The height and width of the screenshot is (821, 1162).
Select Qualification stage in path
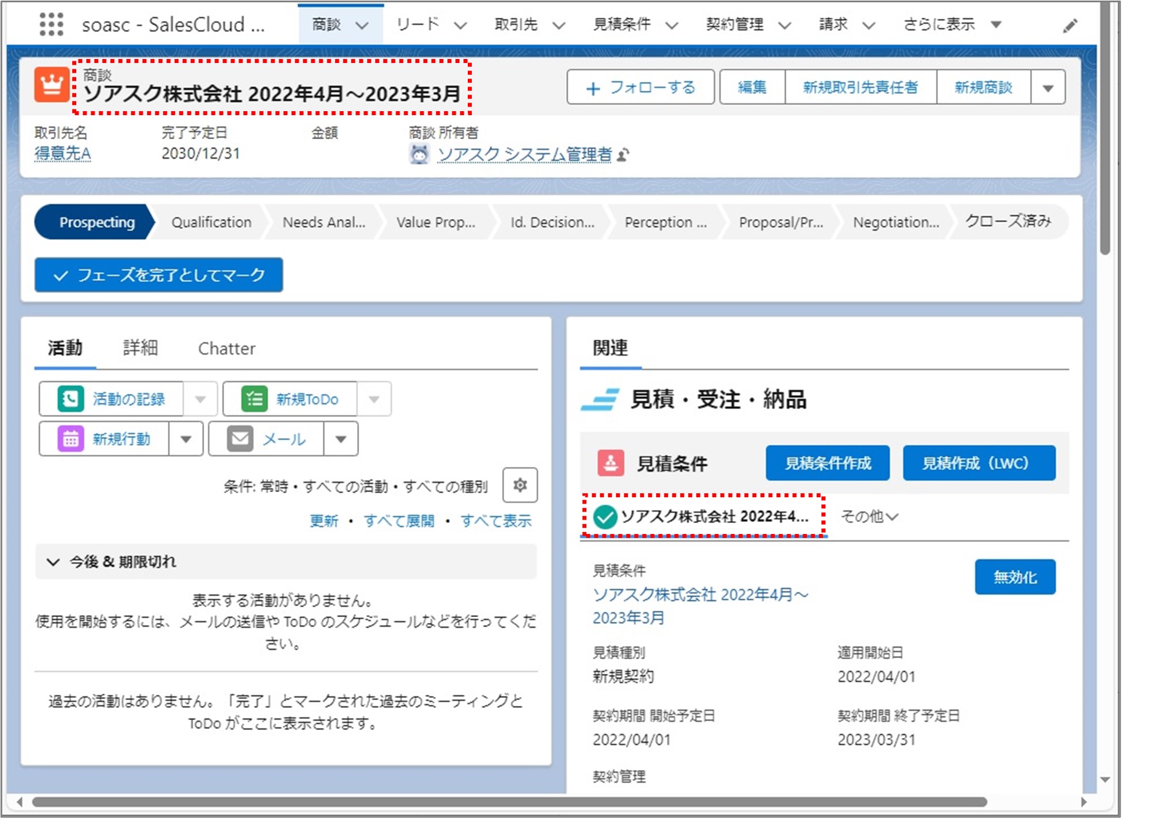212,222
